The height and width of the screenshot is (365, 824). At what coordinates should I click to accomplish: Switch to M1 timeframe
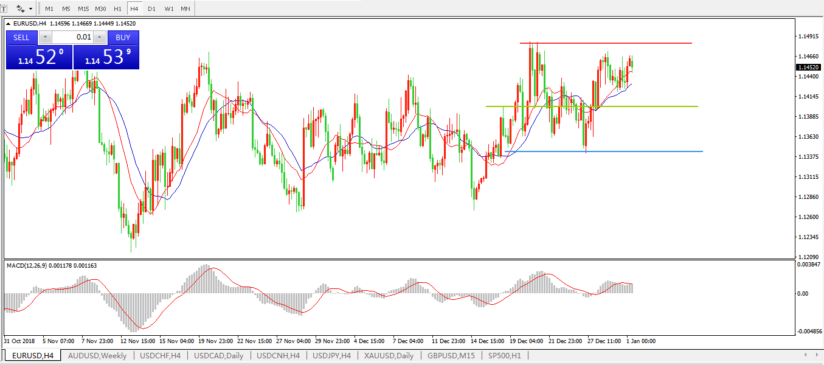pos(49,9)
